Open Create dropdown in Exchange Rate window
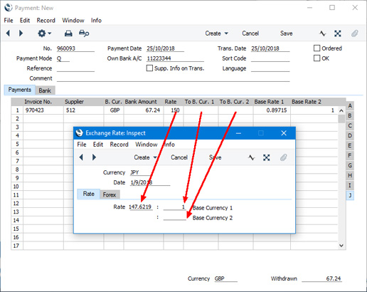This screenshot has height=292, width=367. [145, 157]
